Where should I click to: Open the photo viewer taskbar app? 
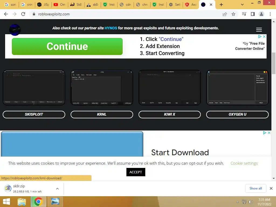pos(55,202)
